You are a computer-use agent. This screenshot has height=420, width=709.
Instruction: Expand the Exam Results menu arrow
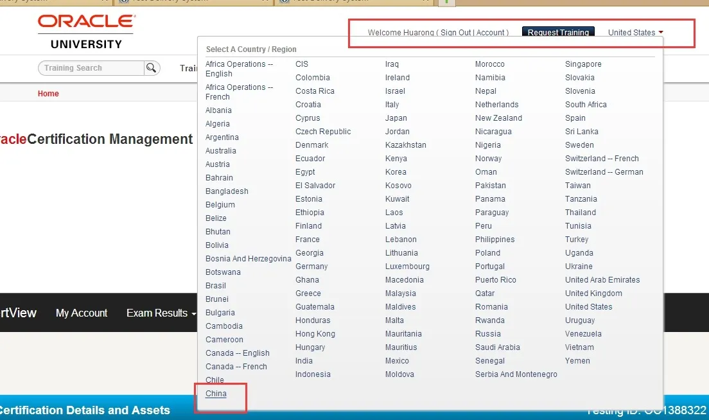pos(194,314)
